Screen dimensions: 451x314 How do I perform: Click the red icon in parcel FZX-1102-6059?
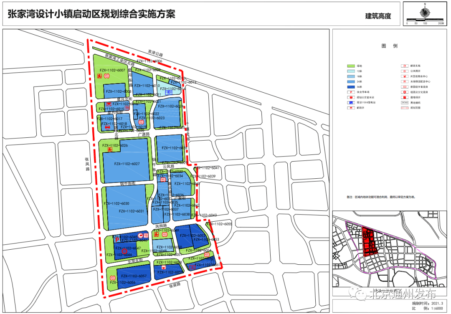point(163,268)
